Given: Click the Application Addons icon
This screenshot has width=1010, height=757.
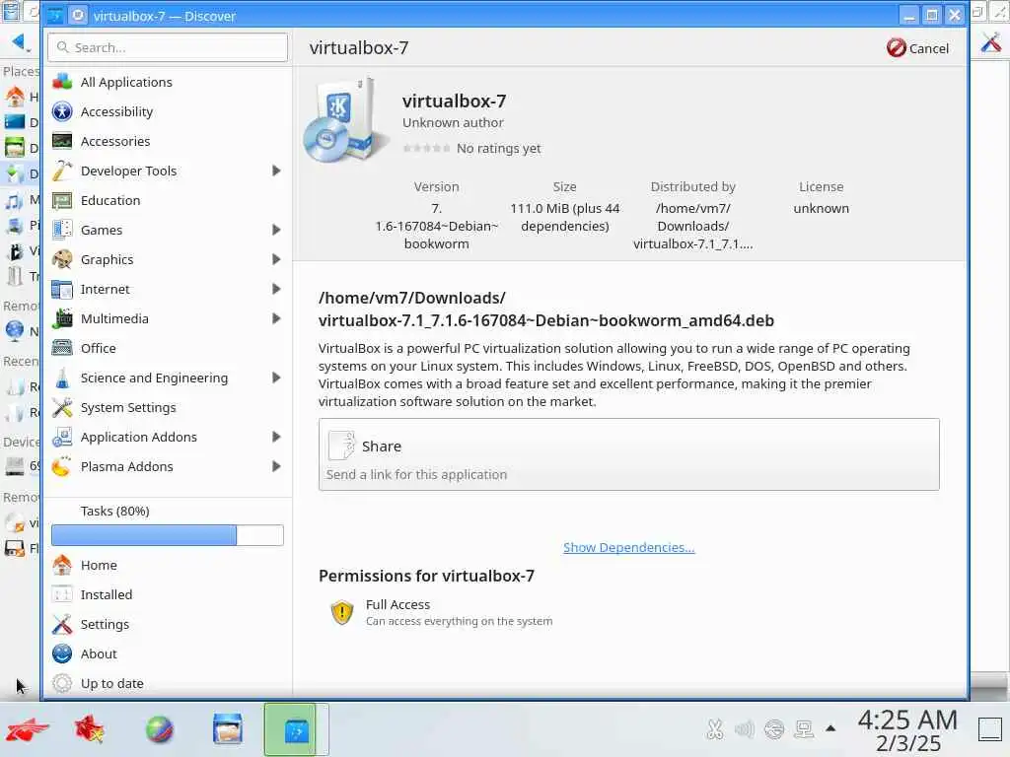Looking at the screenshot, I should pyautogui.click(x=62, y=437).
